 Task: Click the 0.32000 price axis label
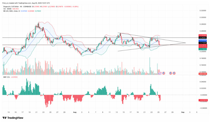tap(203, 11)
